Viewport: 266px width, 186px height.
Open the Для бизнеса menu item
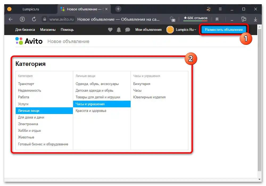coord(25,30)
